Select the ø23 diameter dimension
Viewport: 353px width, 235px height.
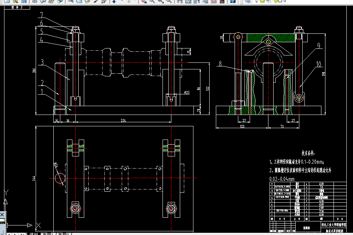(x=187, y=93)
